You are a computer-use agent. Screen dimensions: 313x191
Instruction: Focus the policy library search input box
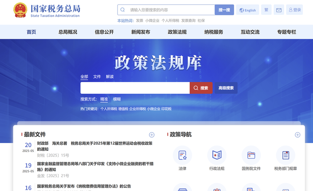tap(135, 88)
